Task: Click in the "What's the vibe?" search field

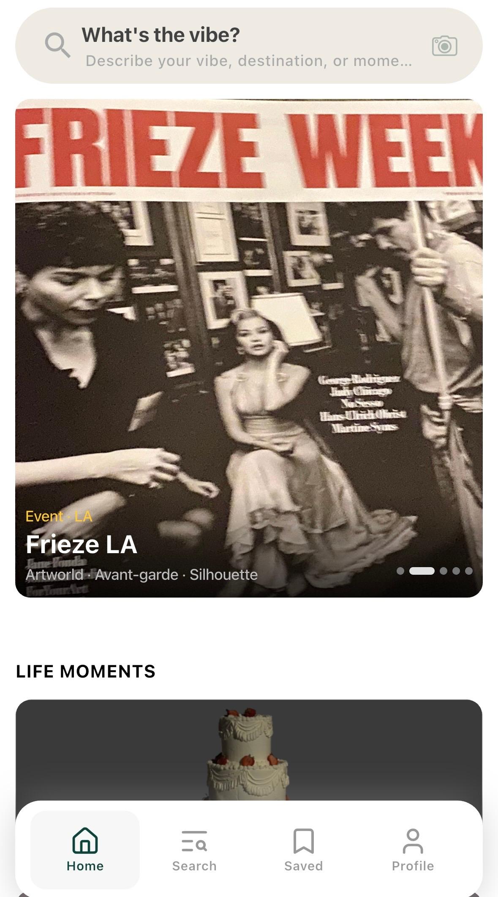Action: coord(249,46)
